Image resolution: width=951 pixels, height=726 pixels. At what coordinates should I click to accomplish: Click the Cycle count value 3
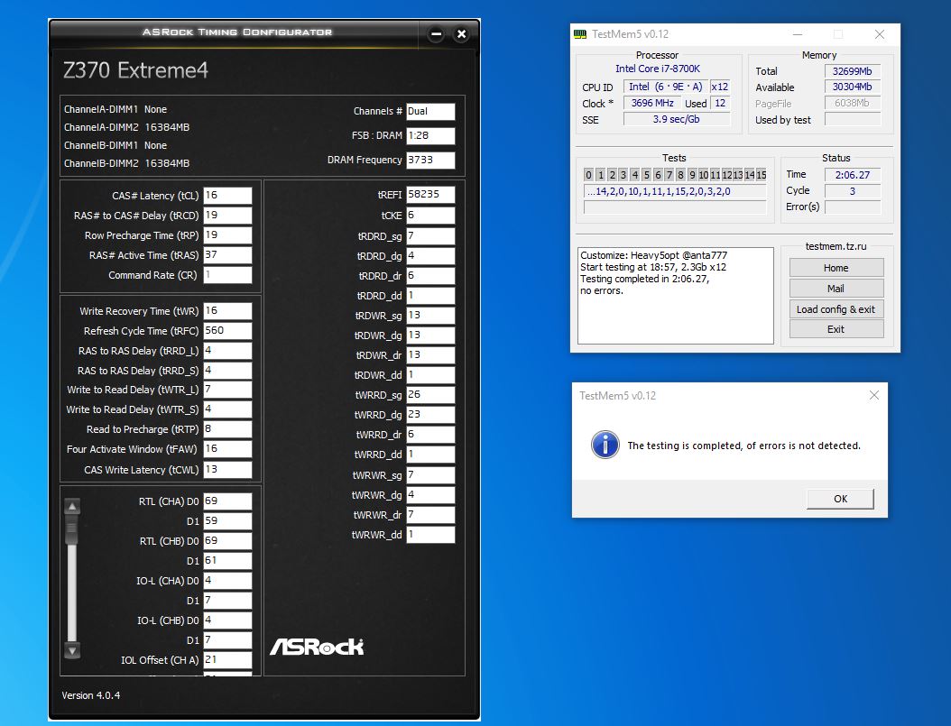852,191
